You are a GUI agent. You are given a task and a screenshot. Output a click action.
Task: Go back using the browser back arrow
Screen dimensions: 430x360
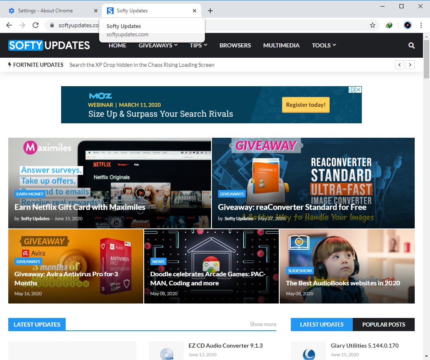9,25
